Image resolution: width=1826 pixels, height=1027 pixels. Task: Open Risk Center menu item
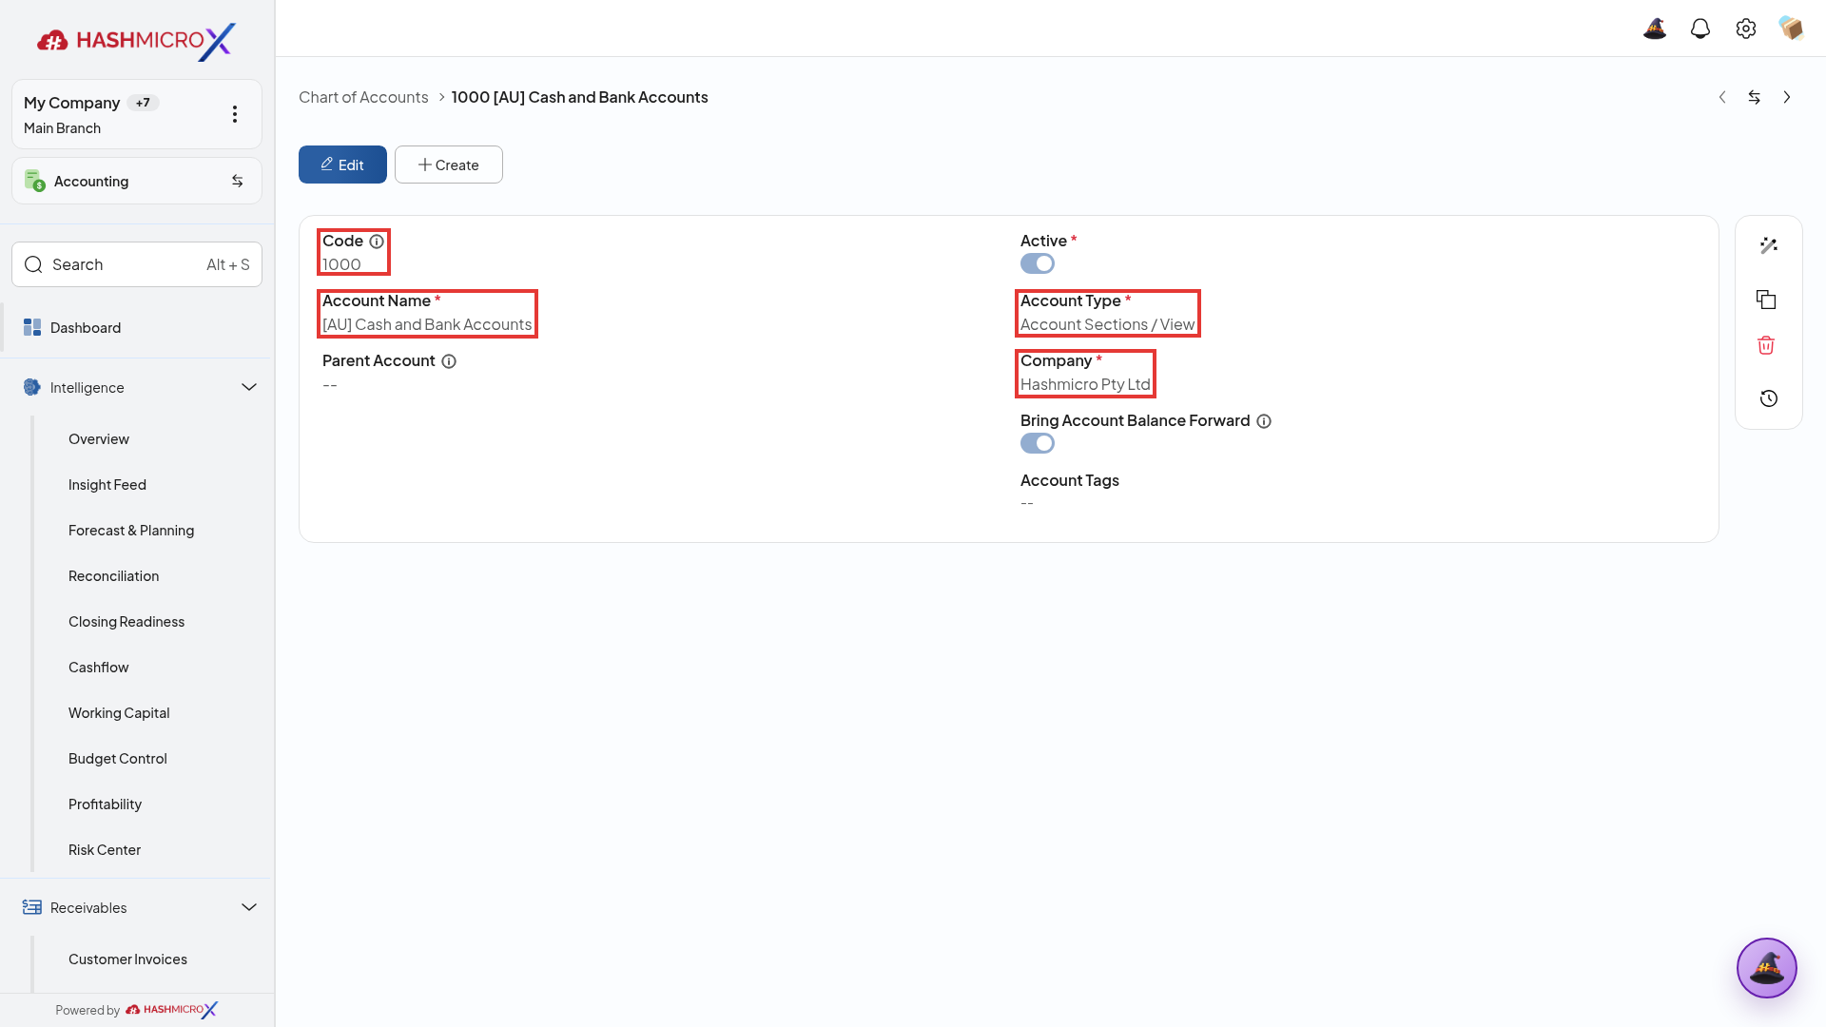pos(105,849)
